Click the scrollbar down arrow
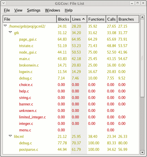This screenshot has width=147, height=157. [x=142, y=152]
